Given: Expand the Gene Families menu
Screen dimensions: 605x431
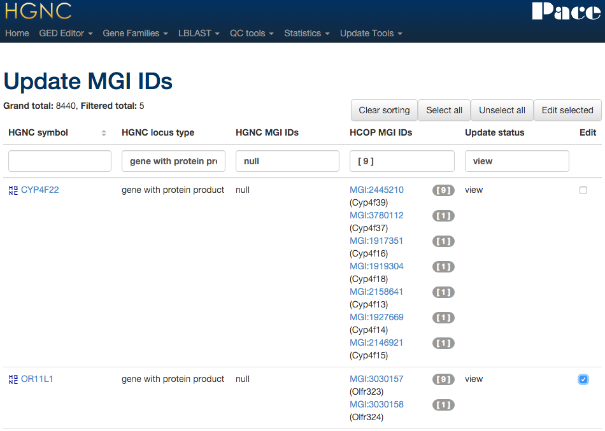Looking at the screenshot, I should pyautogui.click(x=135, y=33).
